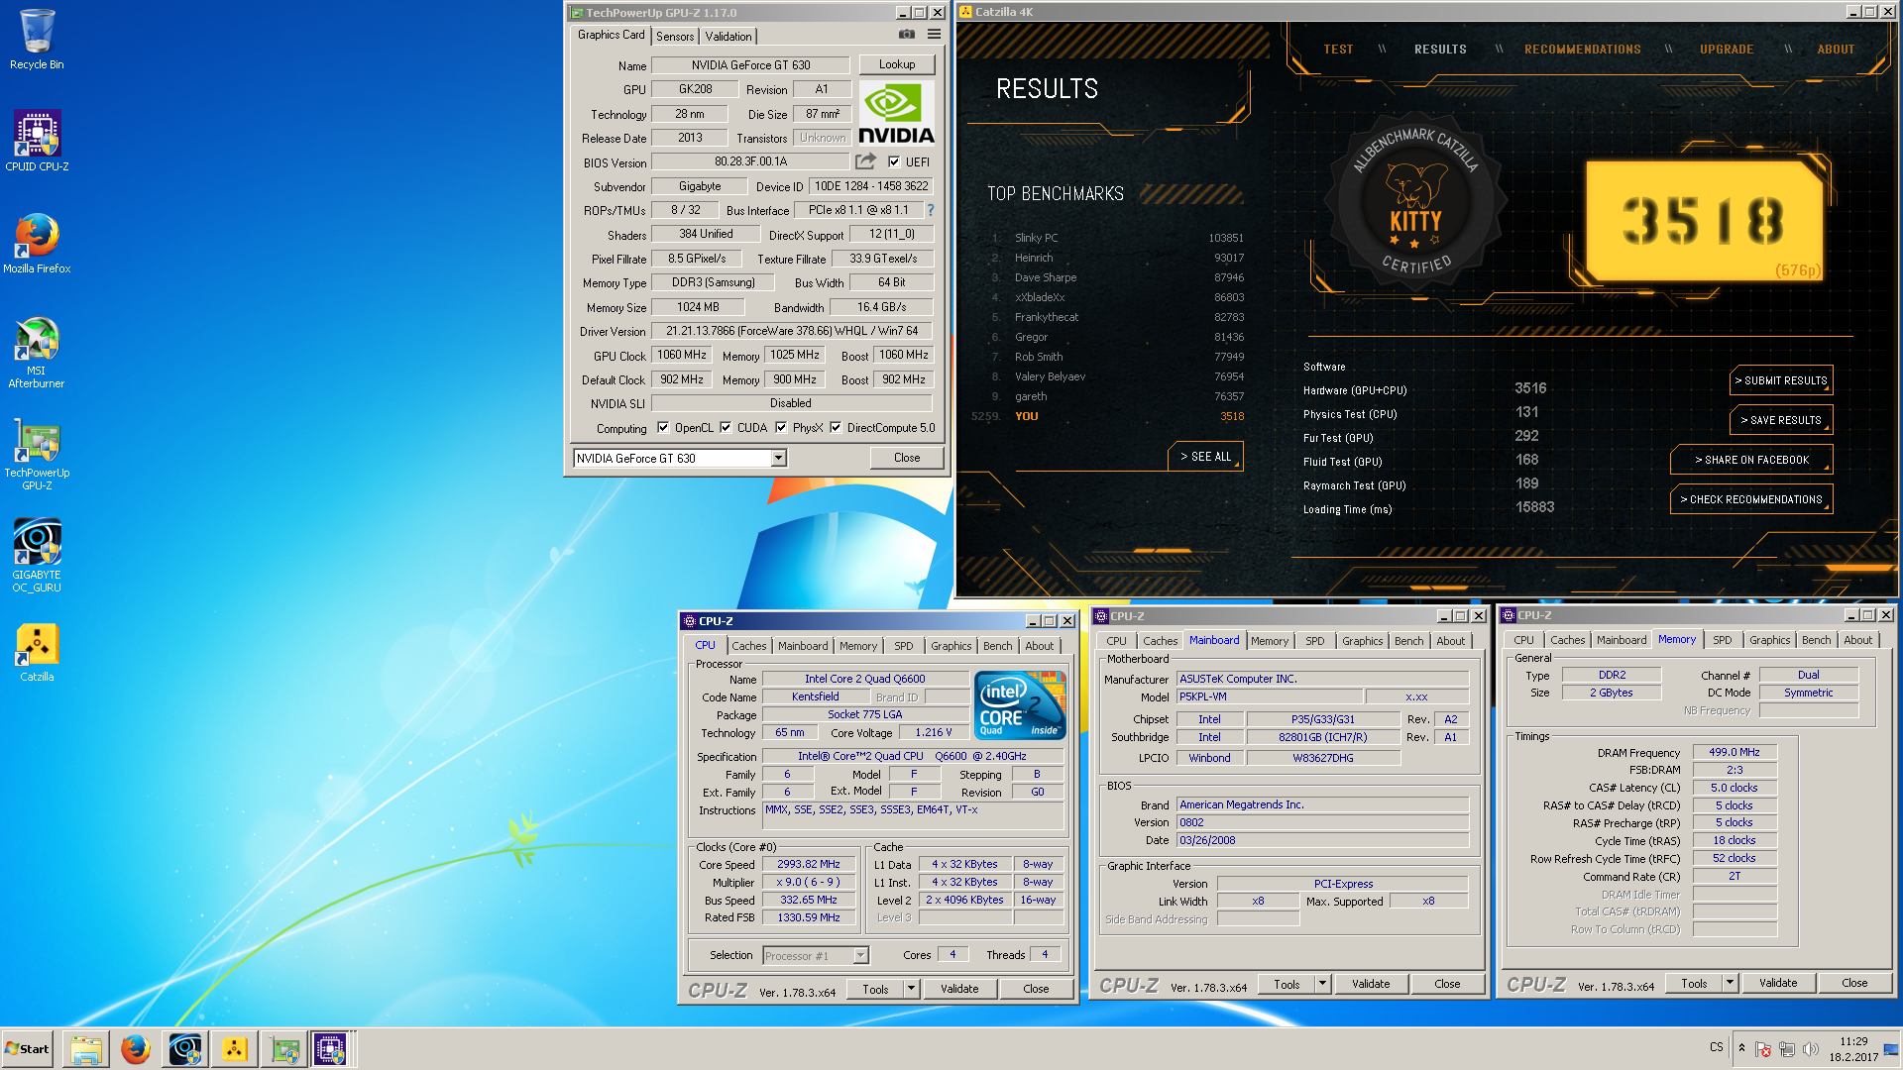Click the Close button in Memory CPU-Z window
Image resolution: width=1903 pixels, height=1070 pixels.
1854,983
